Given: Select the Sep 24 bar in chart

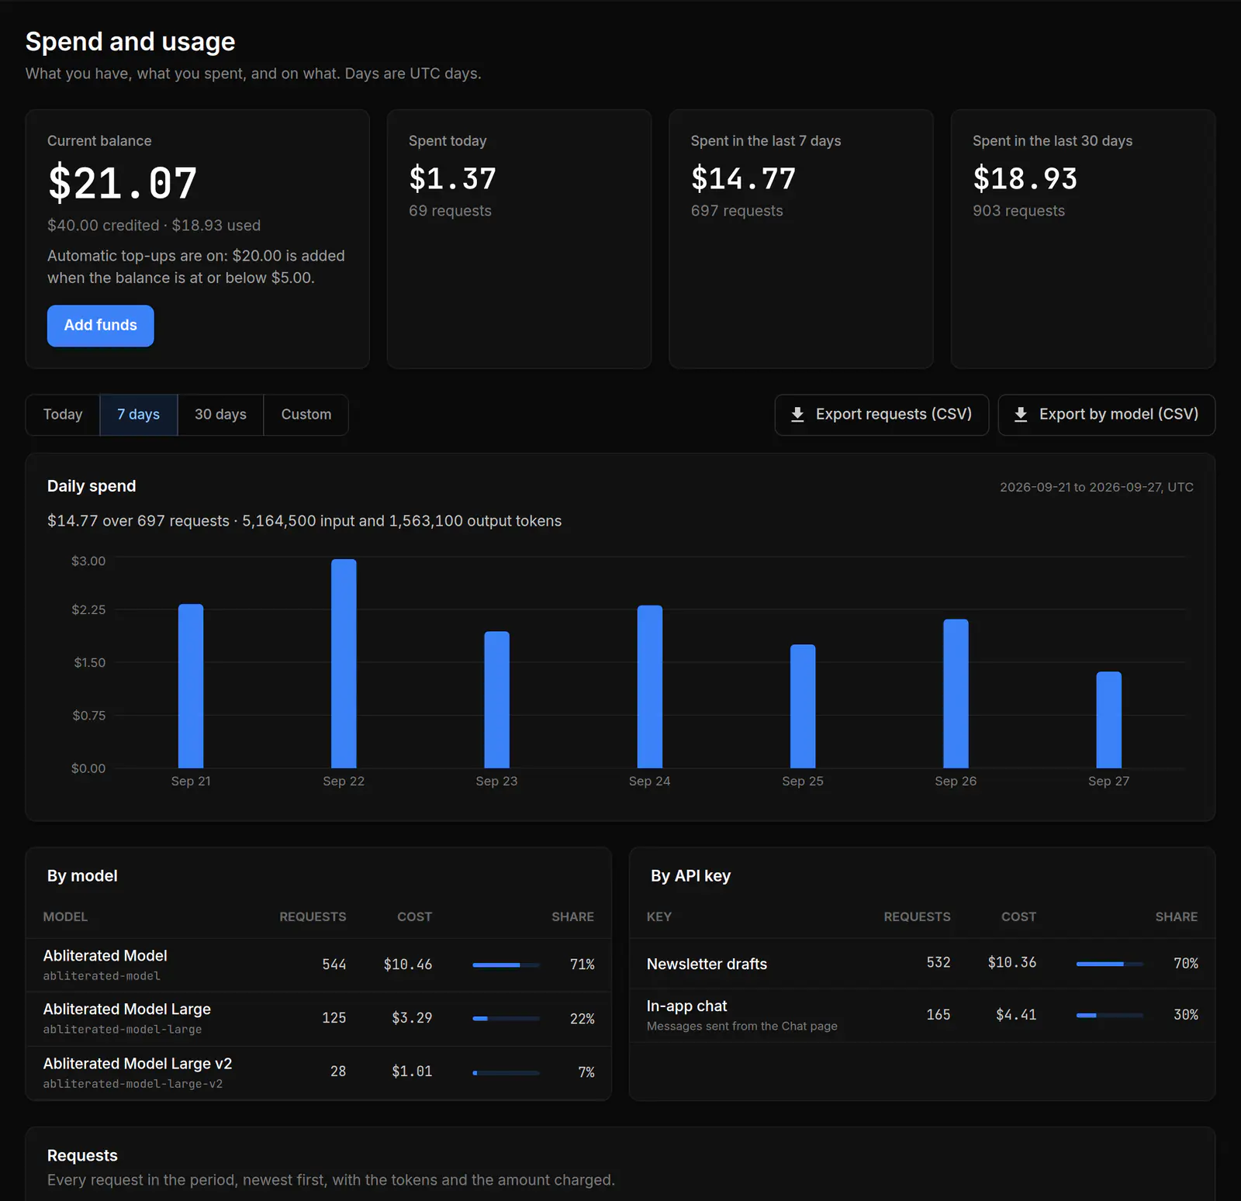Looking at the screenshot, I should (x=650, y=687).
